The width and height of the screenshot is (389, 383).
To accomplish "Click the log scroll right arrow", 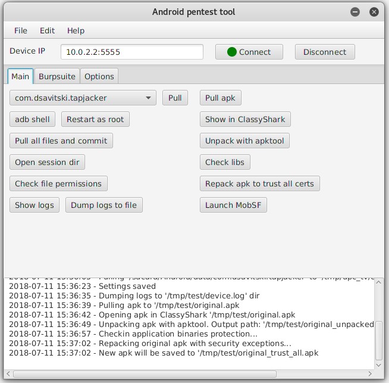I will pos(370,374).
